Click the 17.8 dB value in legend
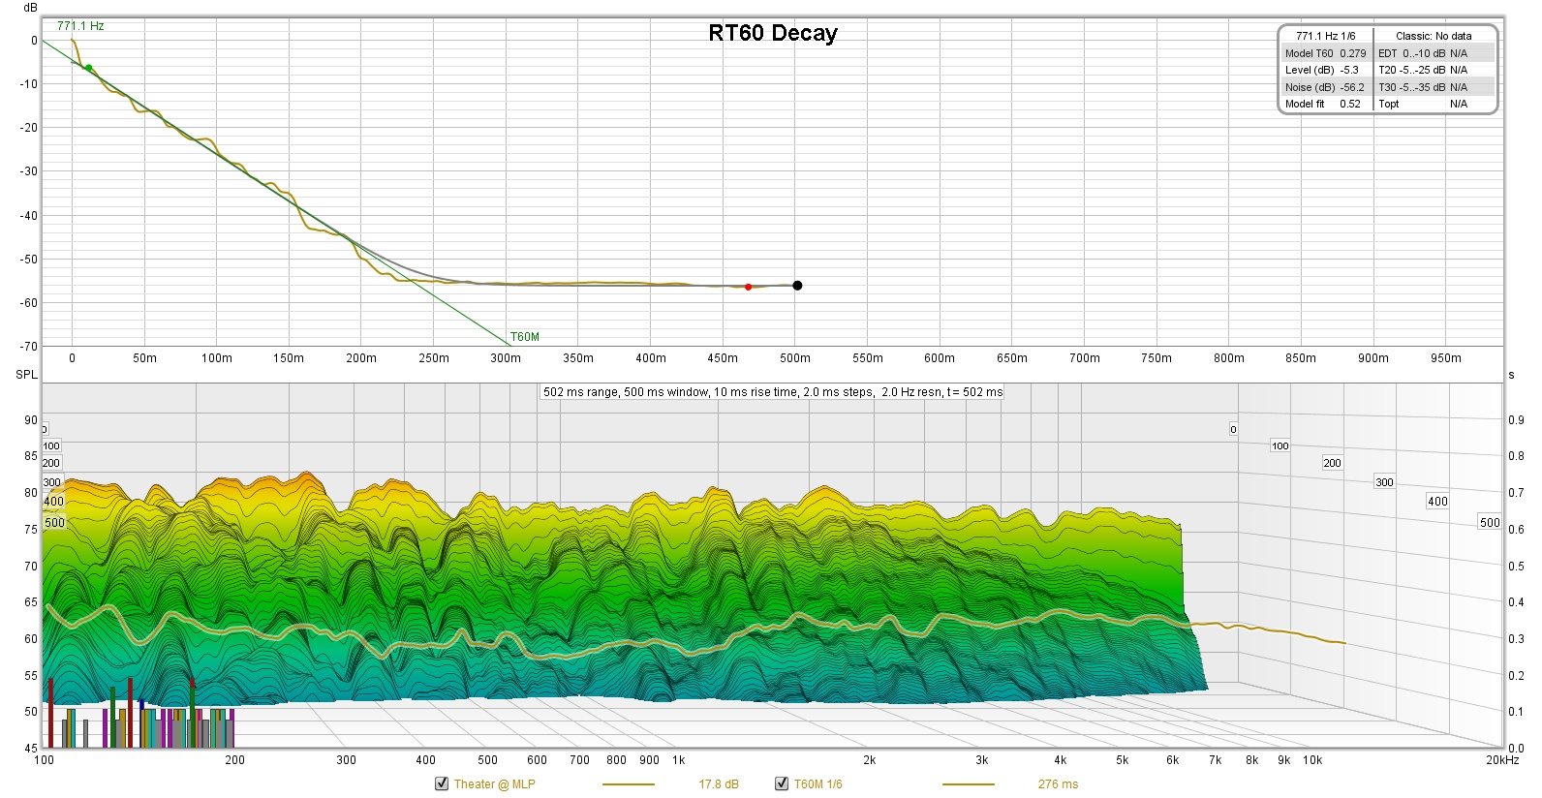 tap(718, 784)
